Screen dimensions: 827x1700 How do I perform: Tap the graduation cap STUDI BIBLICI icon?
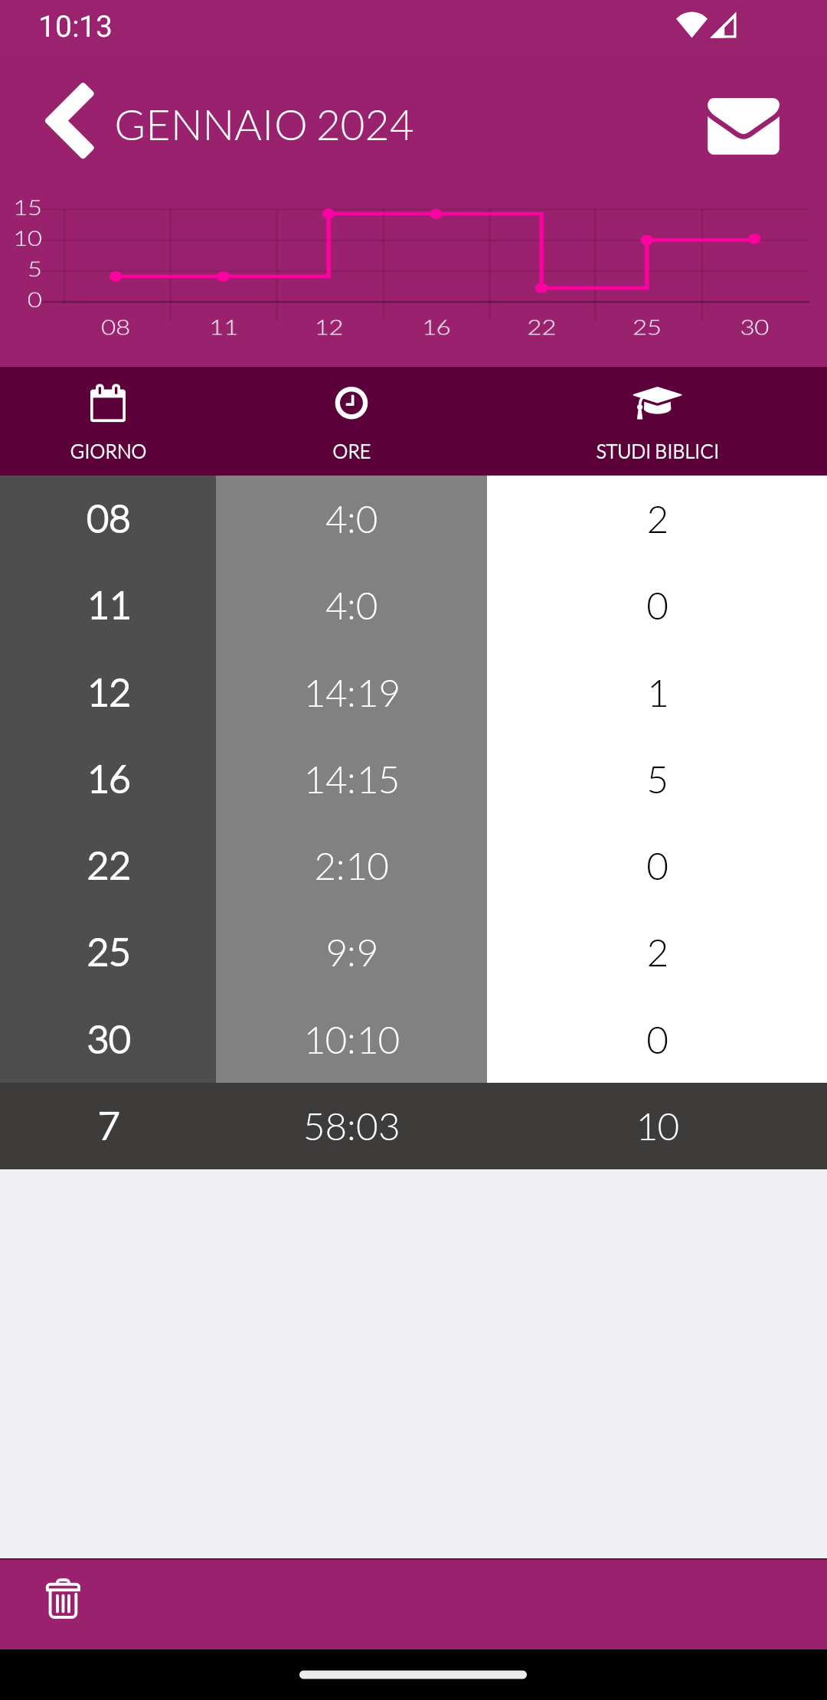pyautogui.click(x=657, y=403)
